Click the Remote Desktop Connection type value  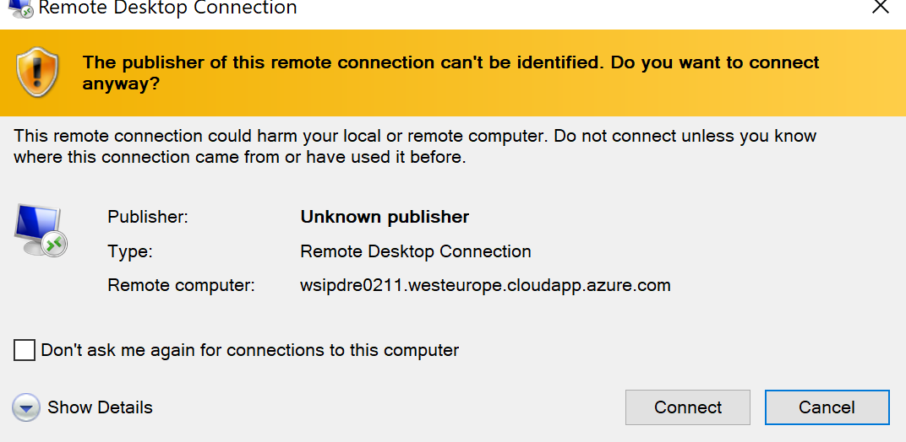tap(416, 251)
